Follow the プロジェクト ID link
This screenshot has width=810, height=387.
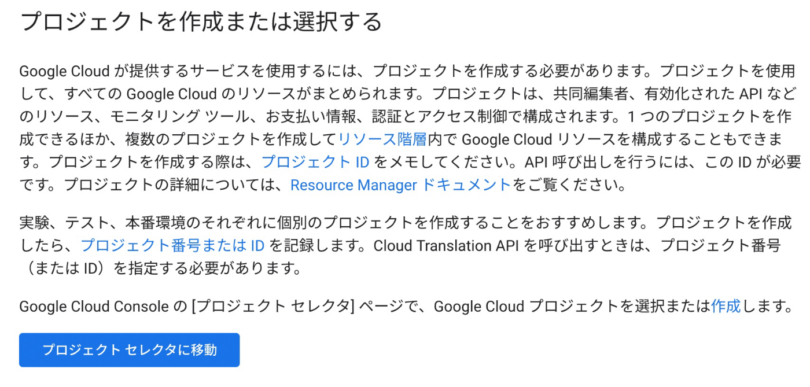tap(315, 162)
